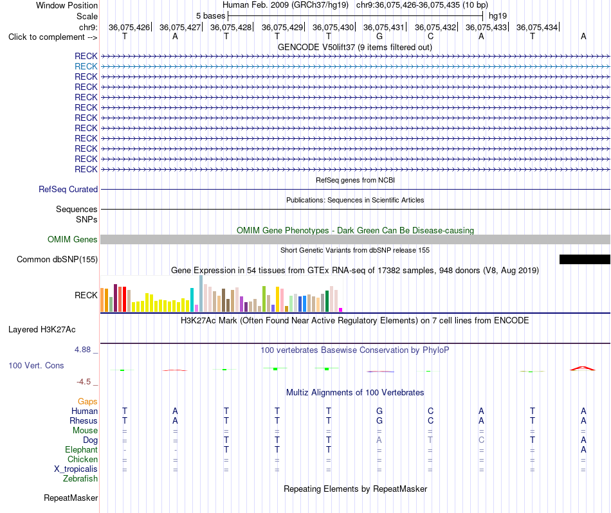Click position label 36,075,430
This screenshot has height=513, width=611.
(333, 27)
